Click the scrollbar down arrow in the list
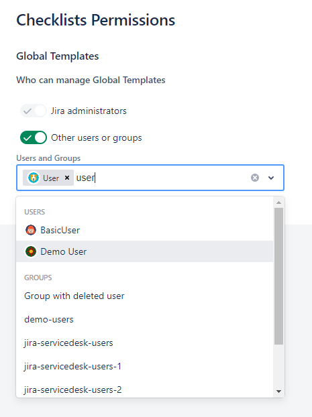Image resolution: width=312 pixels, height=417 pixels. pyautogui.click(x=278, y=392)
